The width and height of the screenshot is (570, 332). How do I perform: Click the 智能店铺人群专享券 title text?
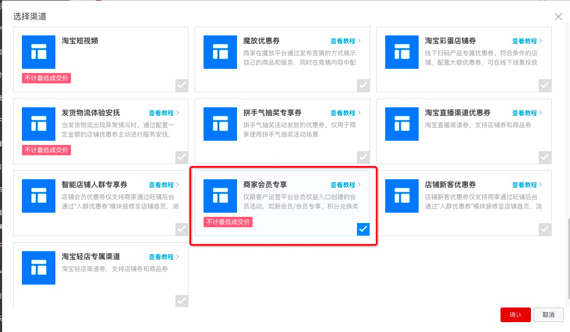coord(94,185)
